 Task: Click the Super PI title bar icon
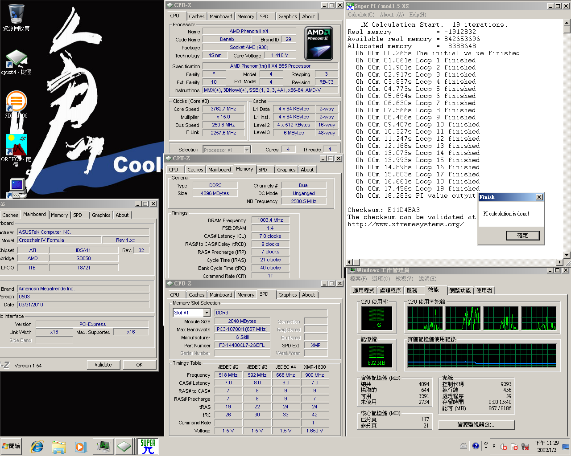[x=350, y=6]
